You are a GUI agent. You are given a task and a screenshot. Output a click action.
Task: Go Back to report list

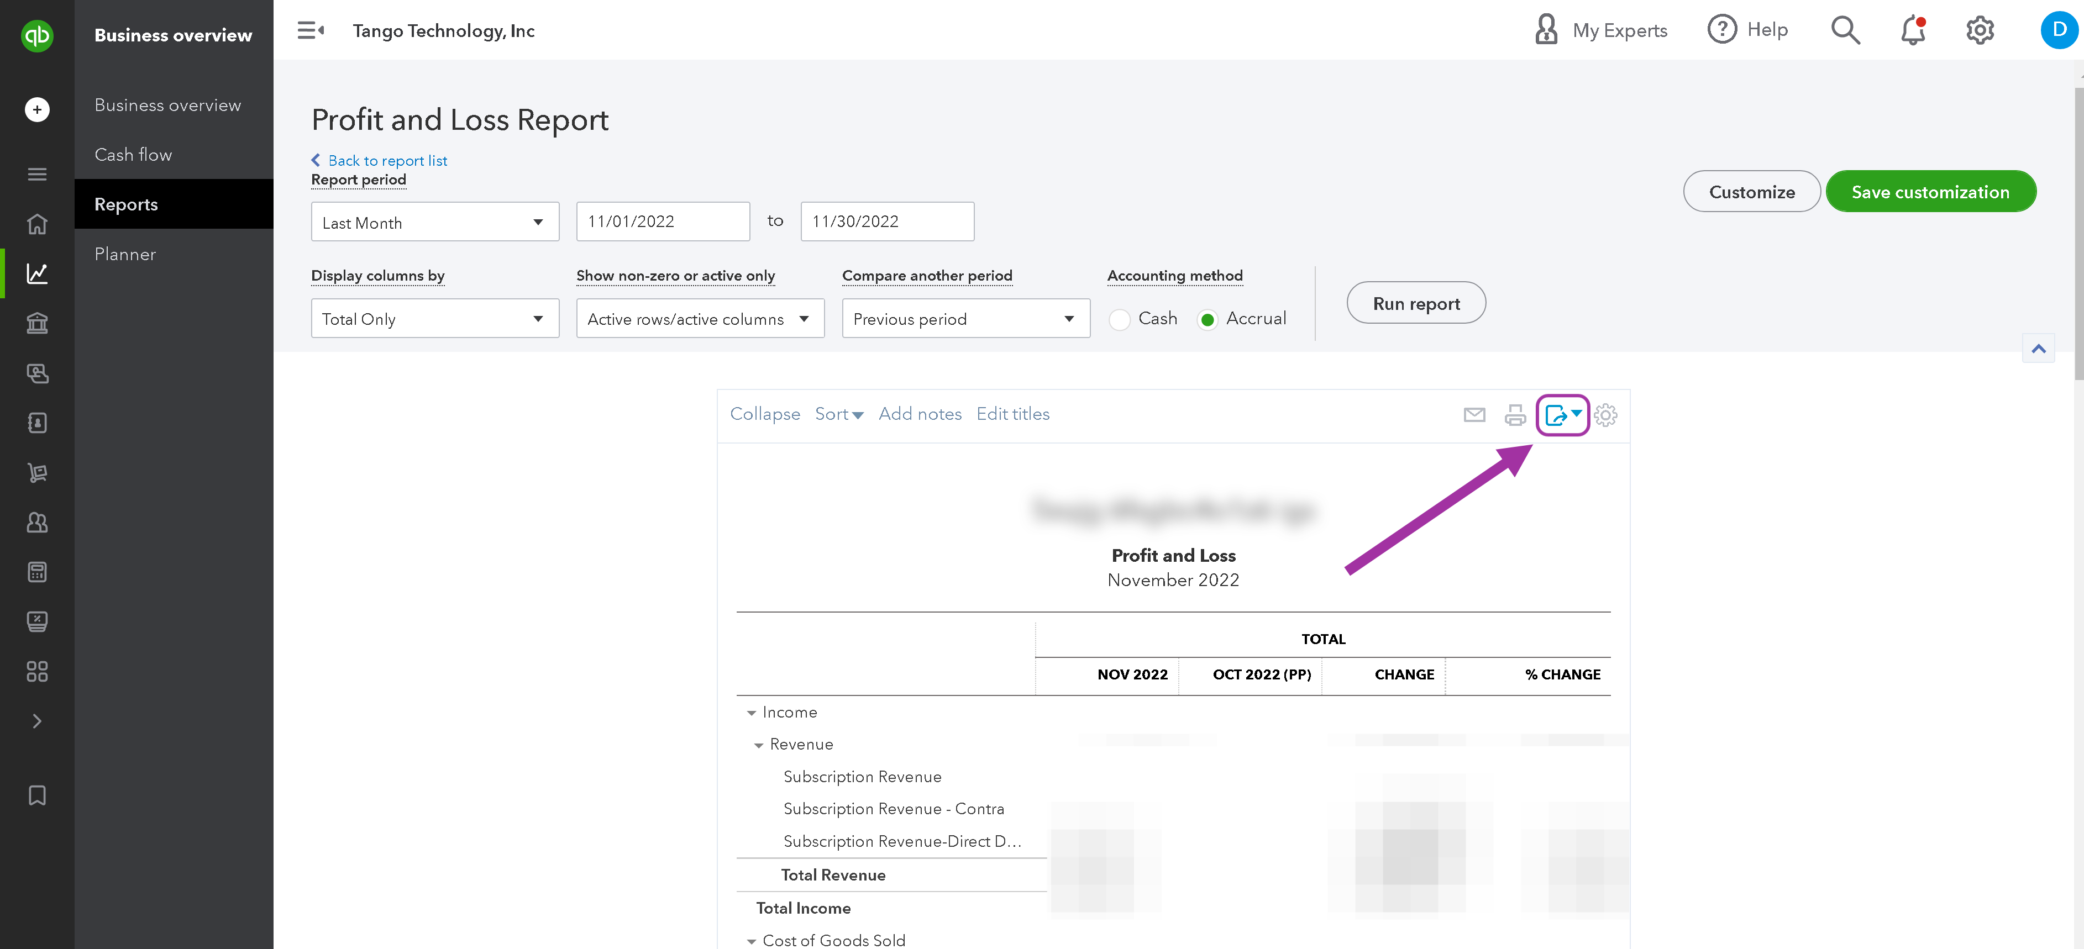379,160
